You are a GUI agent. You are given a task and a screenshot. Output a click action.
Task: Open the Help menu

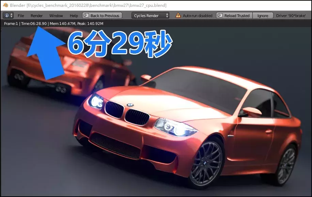(74, 15)
